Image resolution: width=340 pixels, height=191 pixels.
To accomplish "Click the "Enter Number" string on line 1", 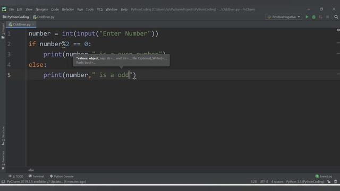I will [125, 33].
